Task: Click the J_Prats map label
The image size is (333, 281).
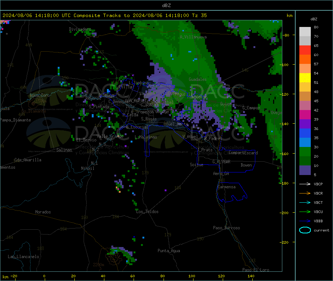Action: coord(205,150)
